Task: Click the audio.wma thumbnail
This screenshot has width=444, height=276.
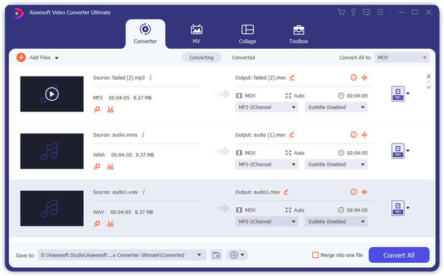Action: point(52,151)
